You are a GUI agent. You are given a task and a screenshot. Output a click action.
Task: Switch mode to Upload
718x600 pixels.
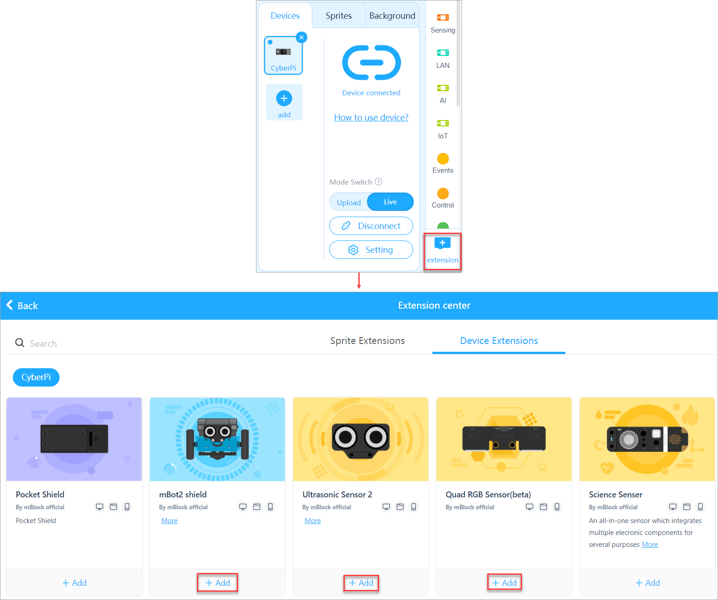[x=349, y=202]
